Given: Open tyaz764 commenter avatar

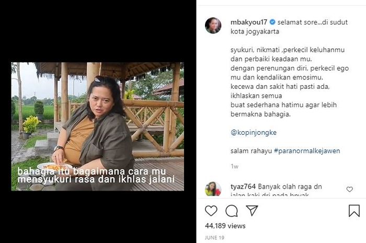Looking at the screenshot, I should click(213, 189).
